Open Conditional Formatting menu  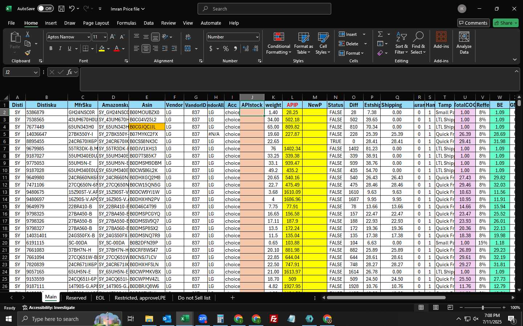pos(279,43)
